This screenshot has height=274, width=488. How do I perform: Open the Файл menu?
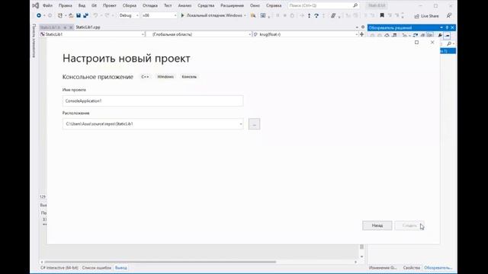point(47,5)
